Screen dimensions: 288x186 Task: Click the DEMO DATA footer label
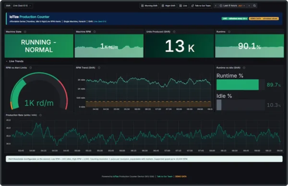181,176
